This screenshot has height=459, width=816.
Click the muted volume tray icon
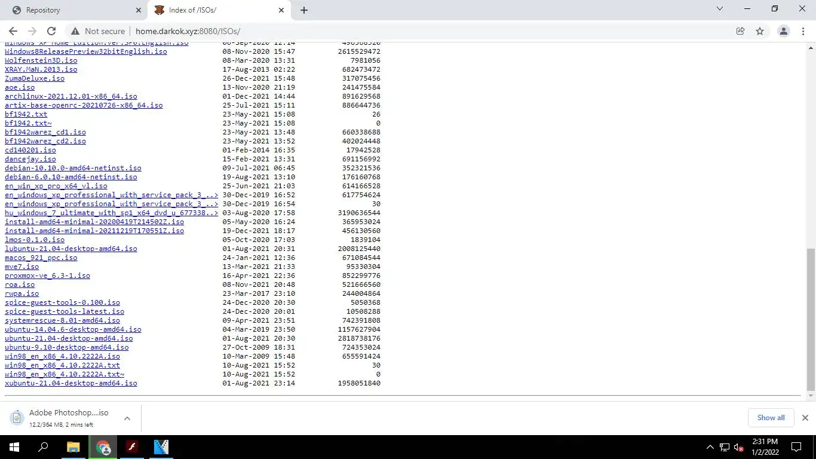(x=739, y=447)
